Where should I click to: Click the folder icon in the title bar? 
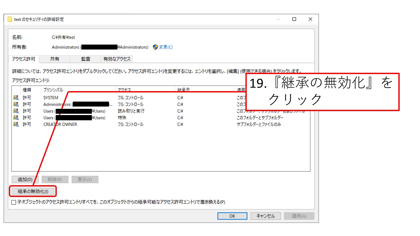coord(10,19)
